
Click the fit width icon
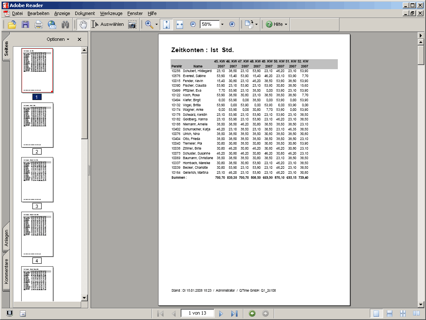180,25
